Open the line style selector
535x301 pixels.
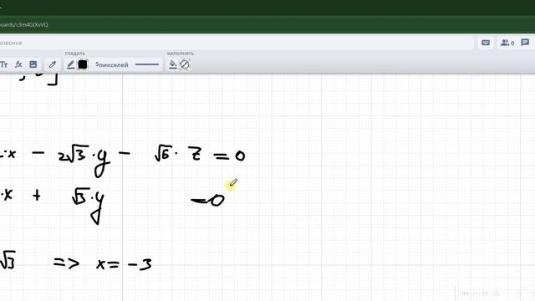(x=147, y=64)
